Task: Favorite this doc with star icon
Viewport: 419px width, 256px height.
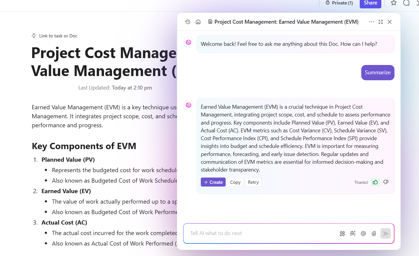Action: 394,3
